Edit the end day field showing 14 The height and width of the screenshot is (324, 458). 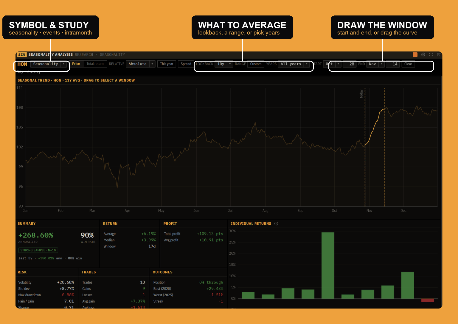click(393, 64)
